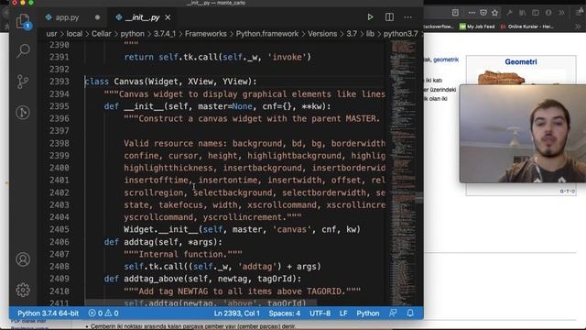Open 'Frameworks' breadcrumb segment
The width and height of the screenshot is (586, 330).
pos(205,34)
